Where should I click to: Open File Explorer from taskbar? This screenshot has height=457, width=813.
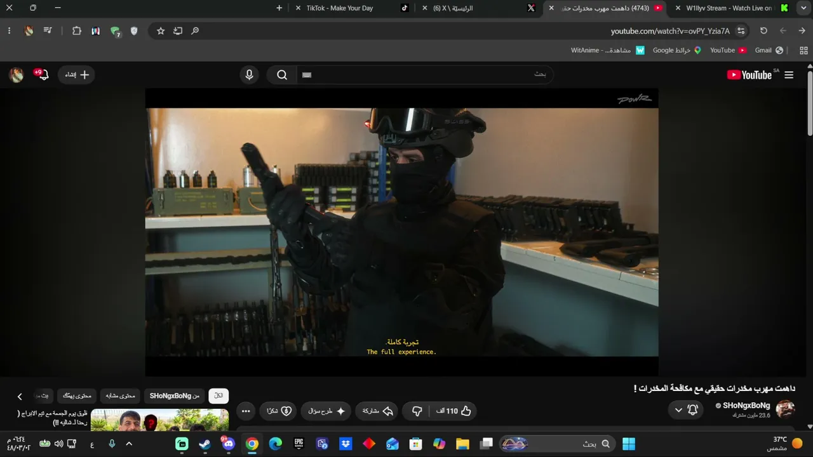pos(462,444)
